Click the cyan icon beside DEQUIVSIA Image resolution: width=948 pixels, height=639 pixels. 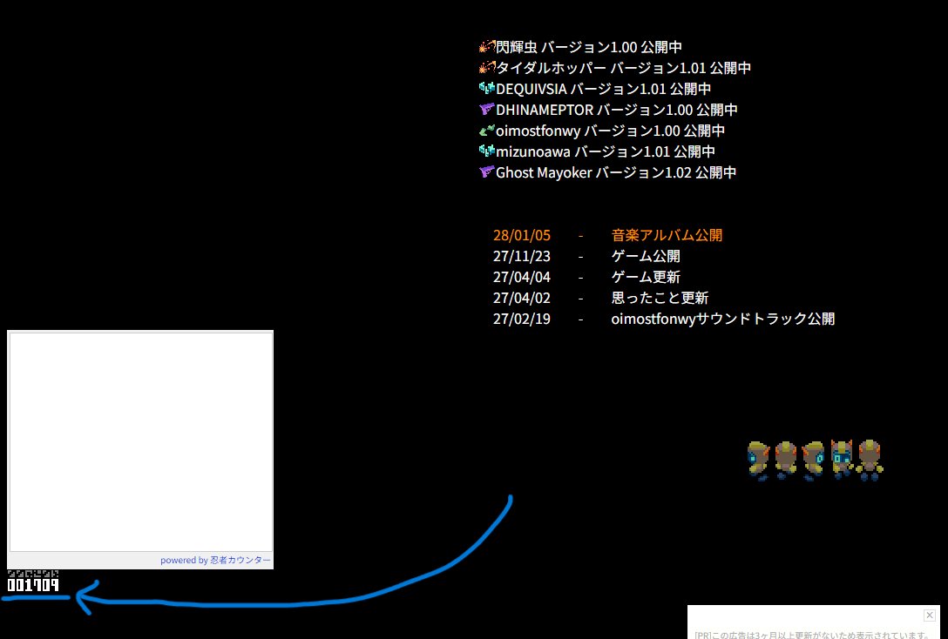coord(487,88)
